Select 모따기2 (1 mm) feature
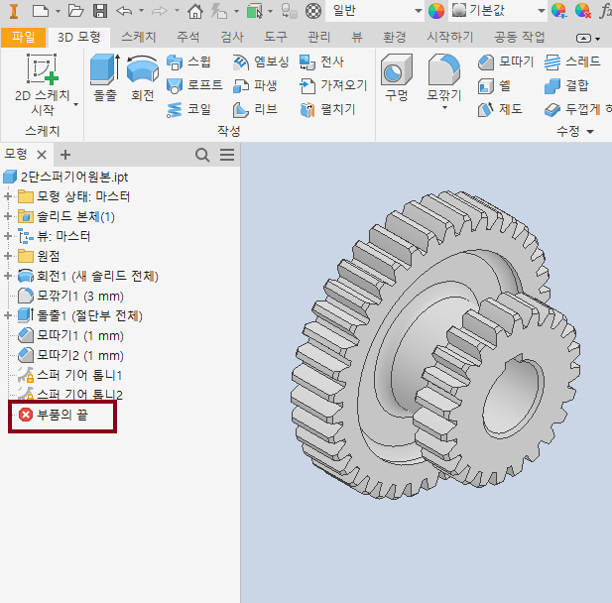Viewport: 612px width, 603px height. [x=70, y=356]
